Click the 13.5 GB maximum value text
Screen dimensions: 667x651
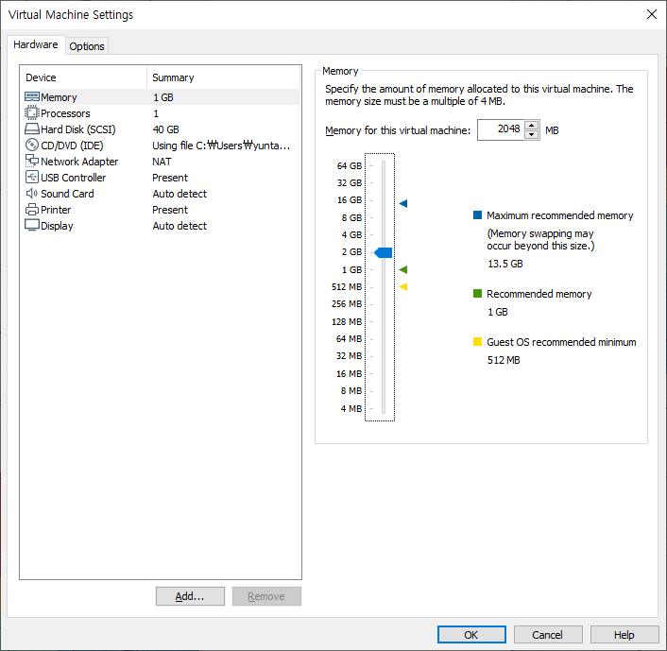pos(505,264)
